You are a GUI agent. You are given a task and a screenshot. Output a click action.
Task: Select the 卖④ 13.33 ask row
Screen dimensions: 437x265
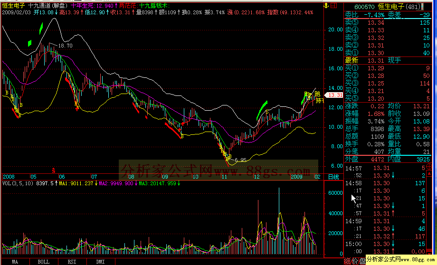click(388, 30)
